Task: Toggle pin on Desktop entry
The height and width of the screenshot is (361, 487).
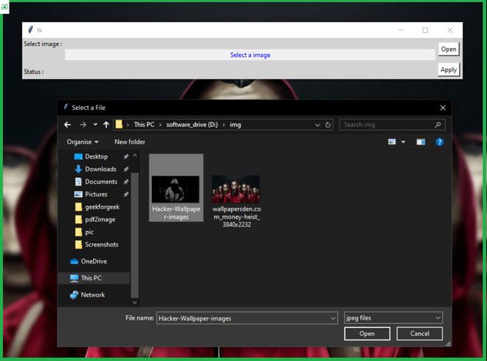Action: point(125,157)
